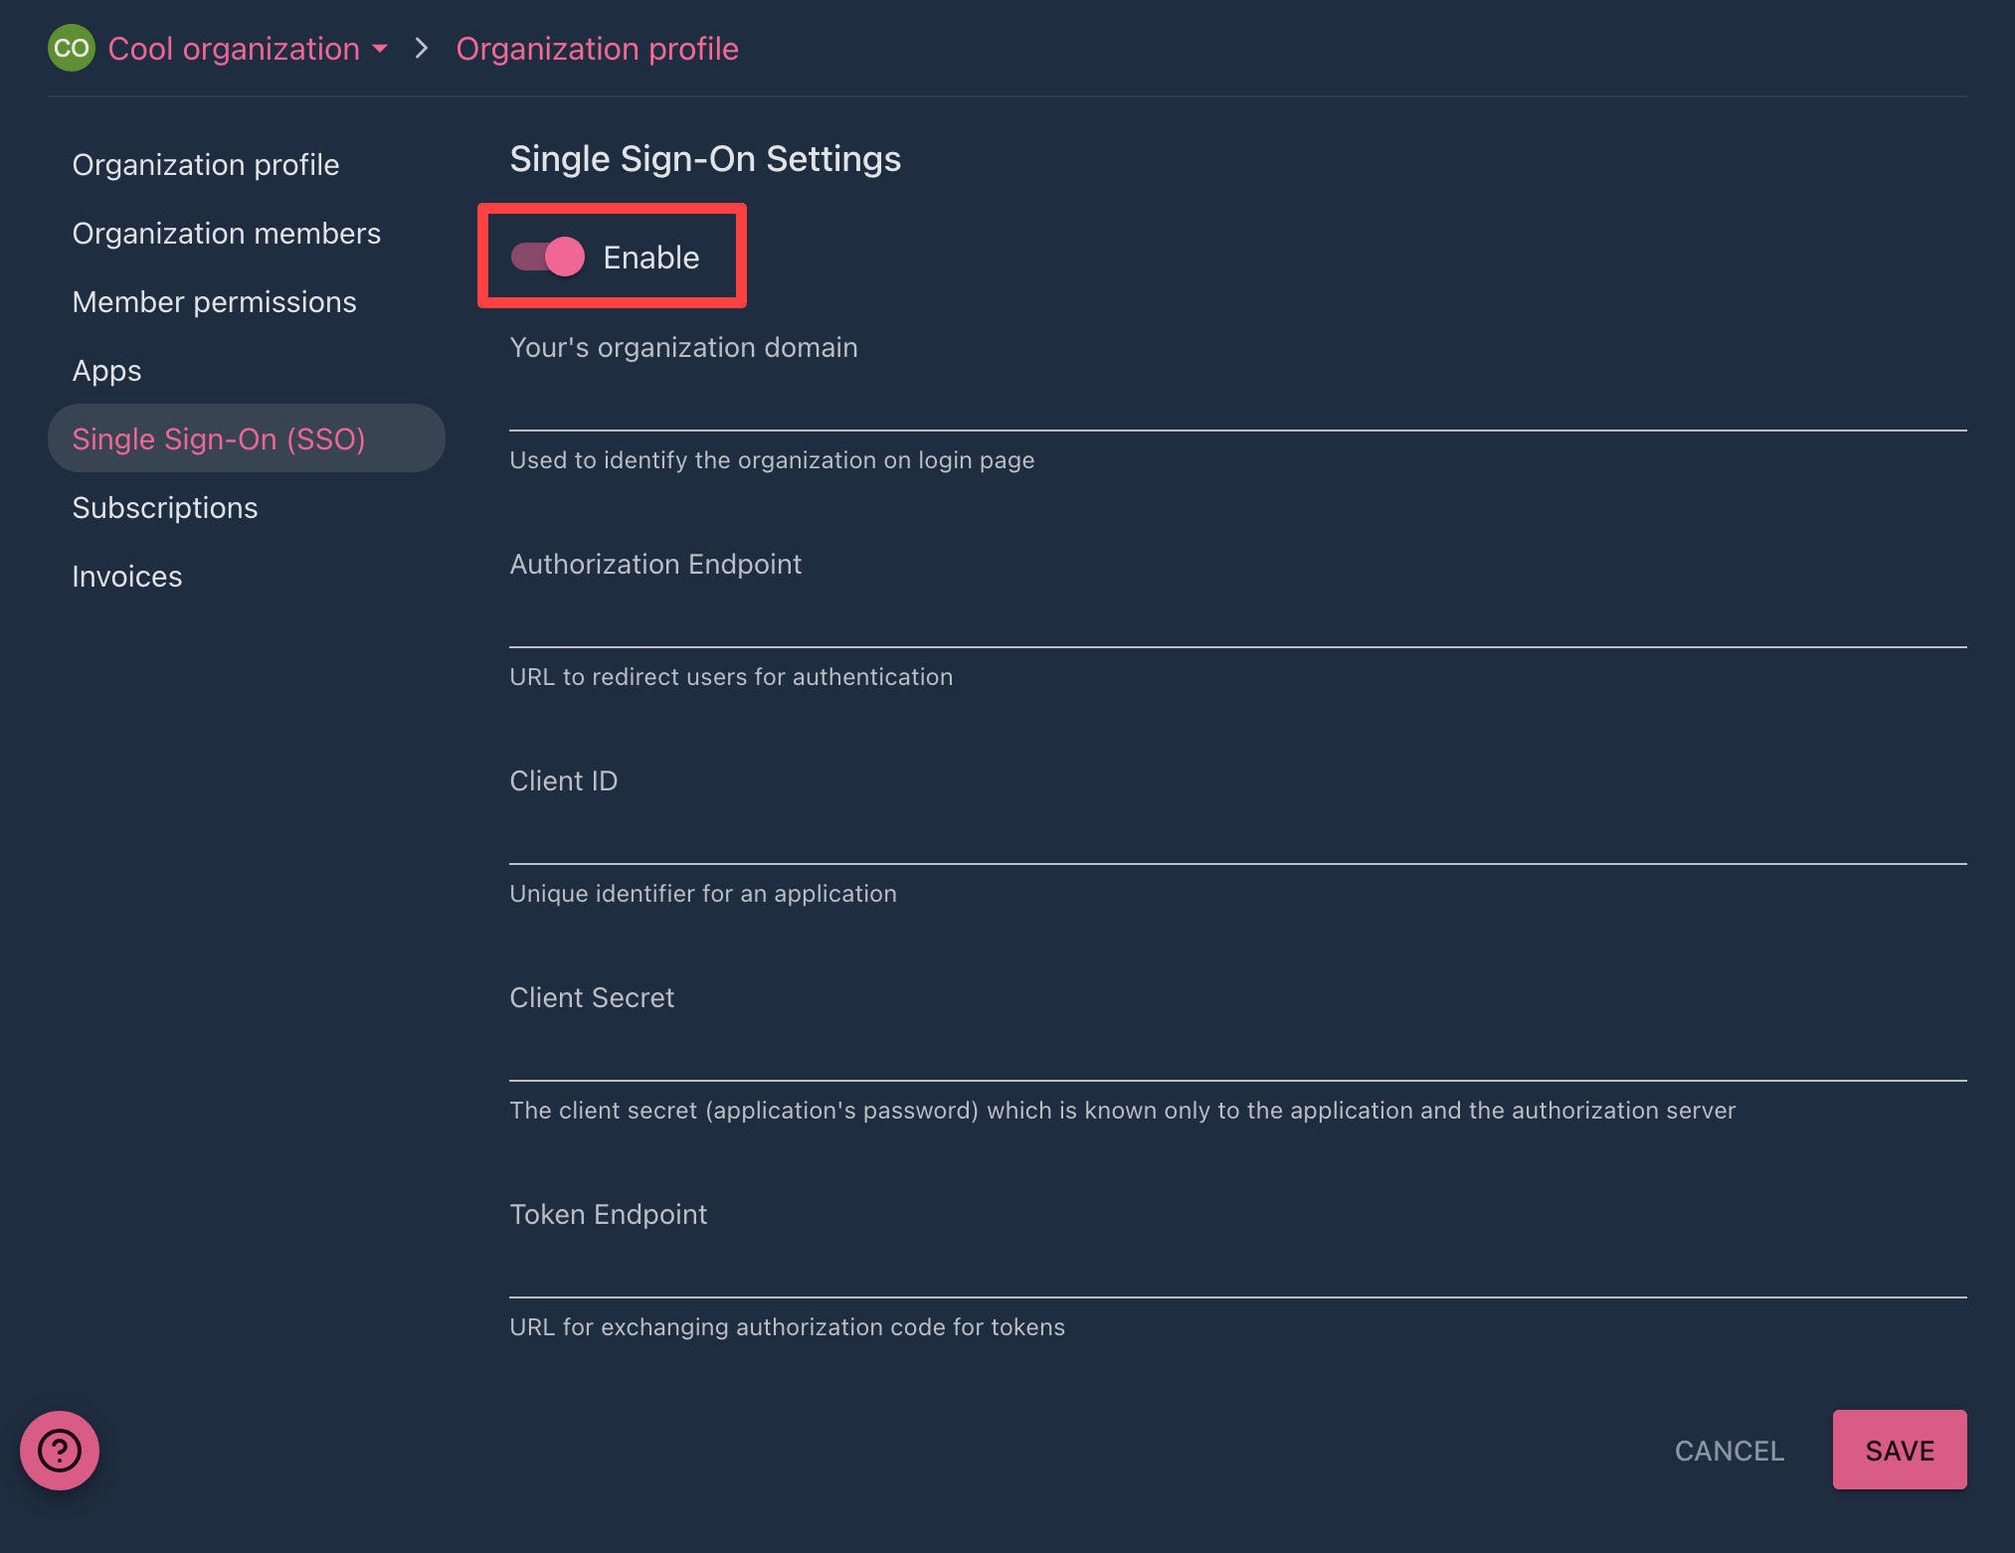The image size is (2015, 1553).
Task: Open the Subscriptions section
Action: pyautogui.click(x=164, y=508)
